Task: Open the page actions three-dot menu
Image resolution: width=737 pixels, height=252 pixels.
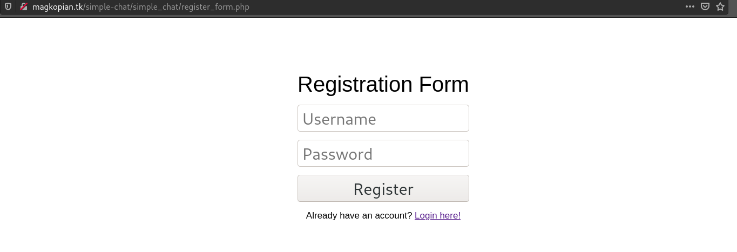Action: [x=689, y=7]
